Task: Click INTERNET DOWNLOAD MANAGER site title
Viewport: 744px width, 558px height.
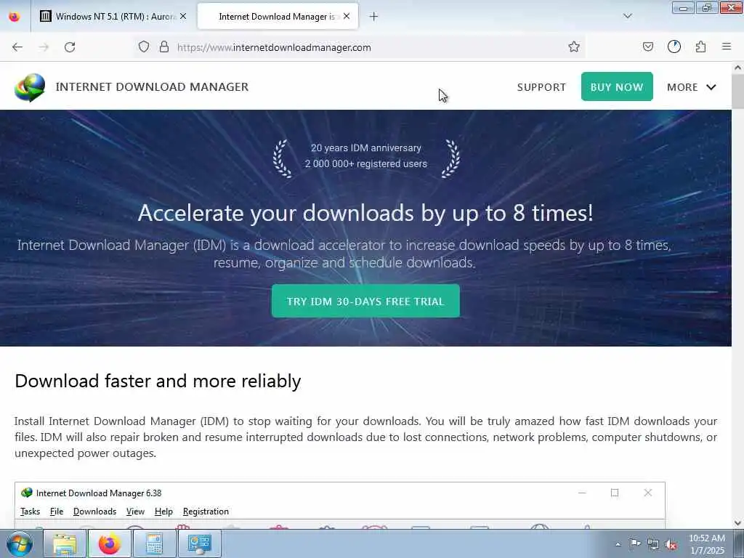Action: [152, 87]
